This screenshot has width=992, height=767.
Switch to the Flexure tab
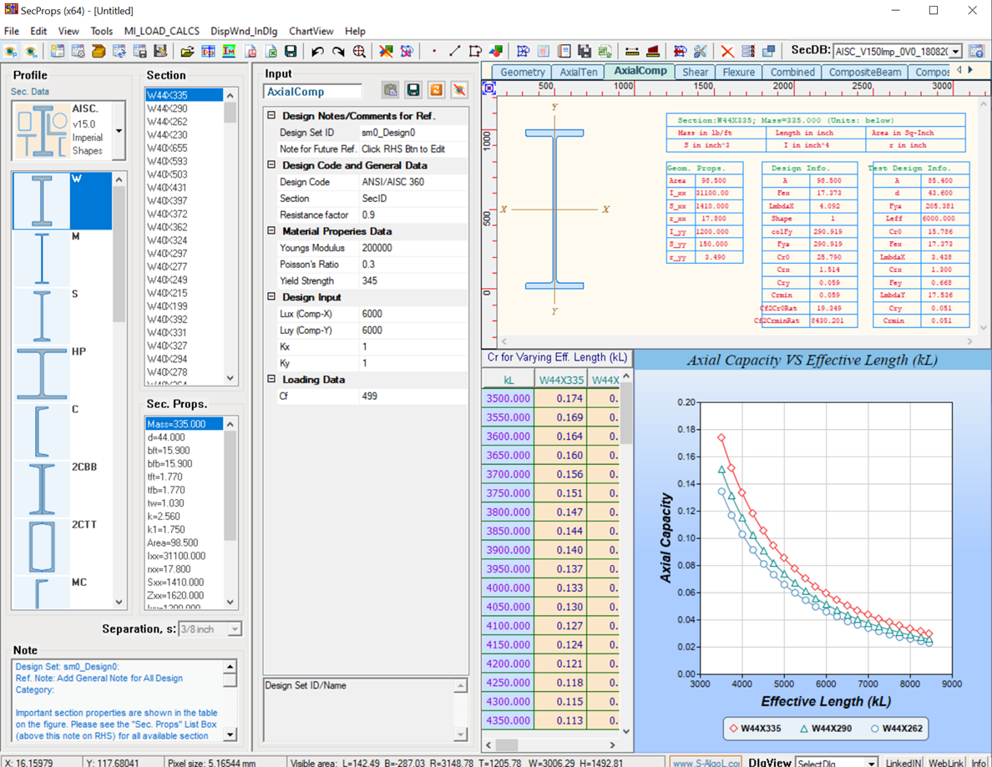[738, 72]
